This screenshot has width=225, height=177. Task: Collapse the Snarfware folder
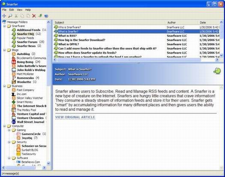tap(5, 26)
